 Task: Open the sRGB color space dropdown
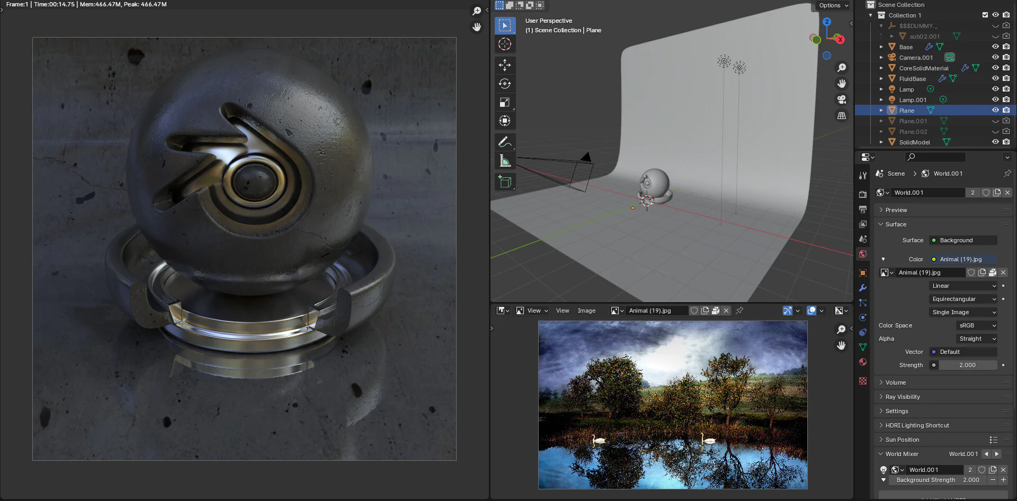point(977,325)
